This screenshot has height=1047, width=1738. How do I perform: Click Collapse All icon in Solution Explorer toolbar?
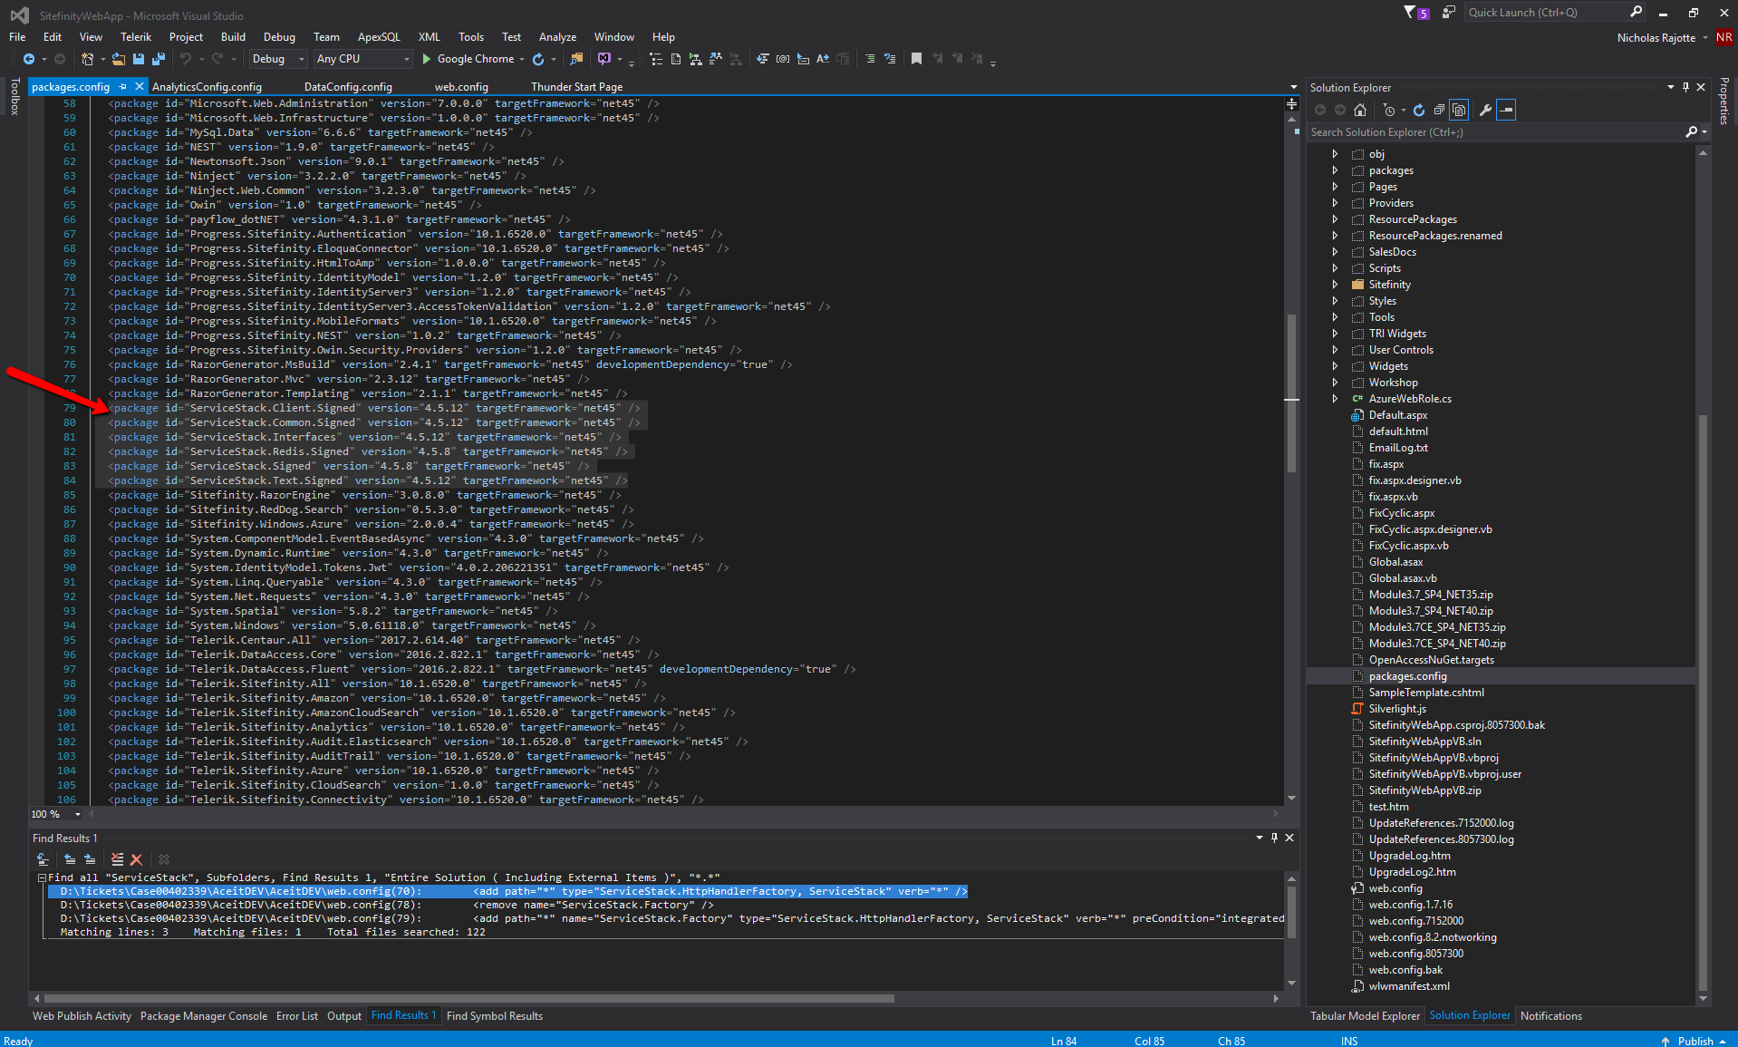1438,110
